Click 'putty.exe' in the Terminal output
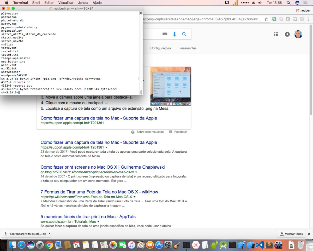Viewport: 313px width, 251px height. (9, 24)
